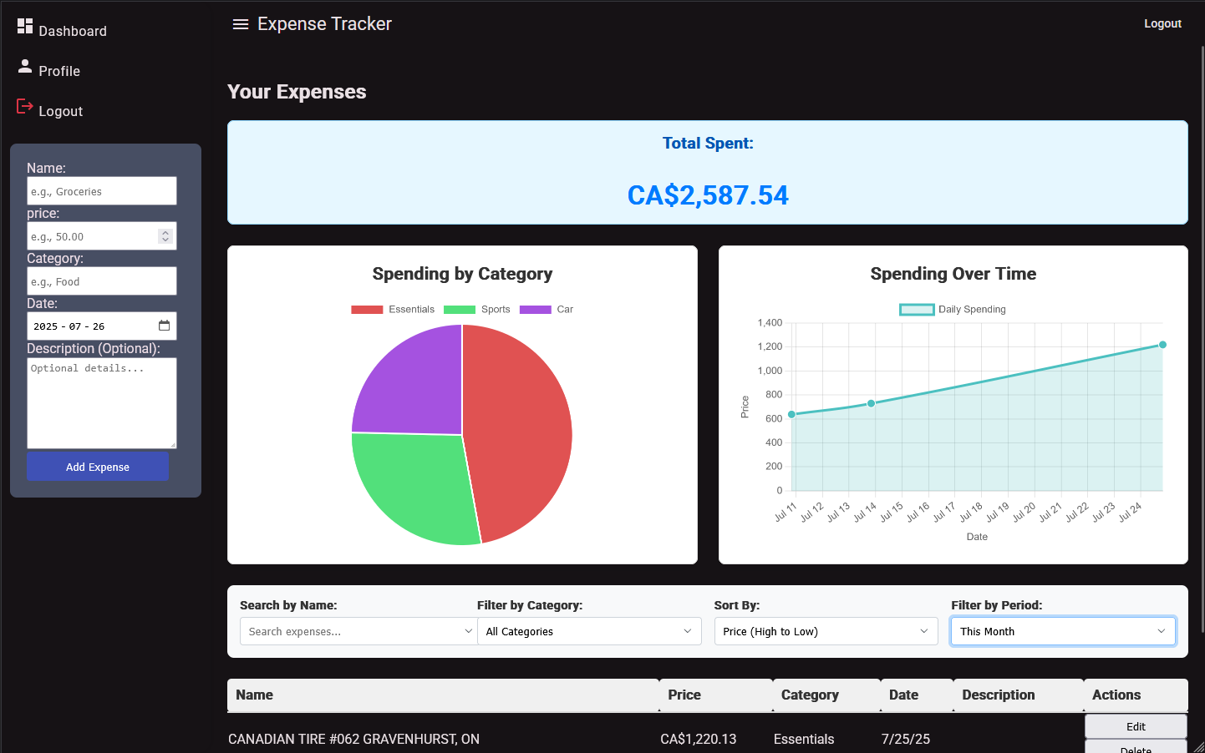Click the purple Car color swatch in legend
1205x753 pixels.
point(537,309)
